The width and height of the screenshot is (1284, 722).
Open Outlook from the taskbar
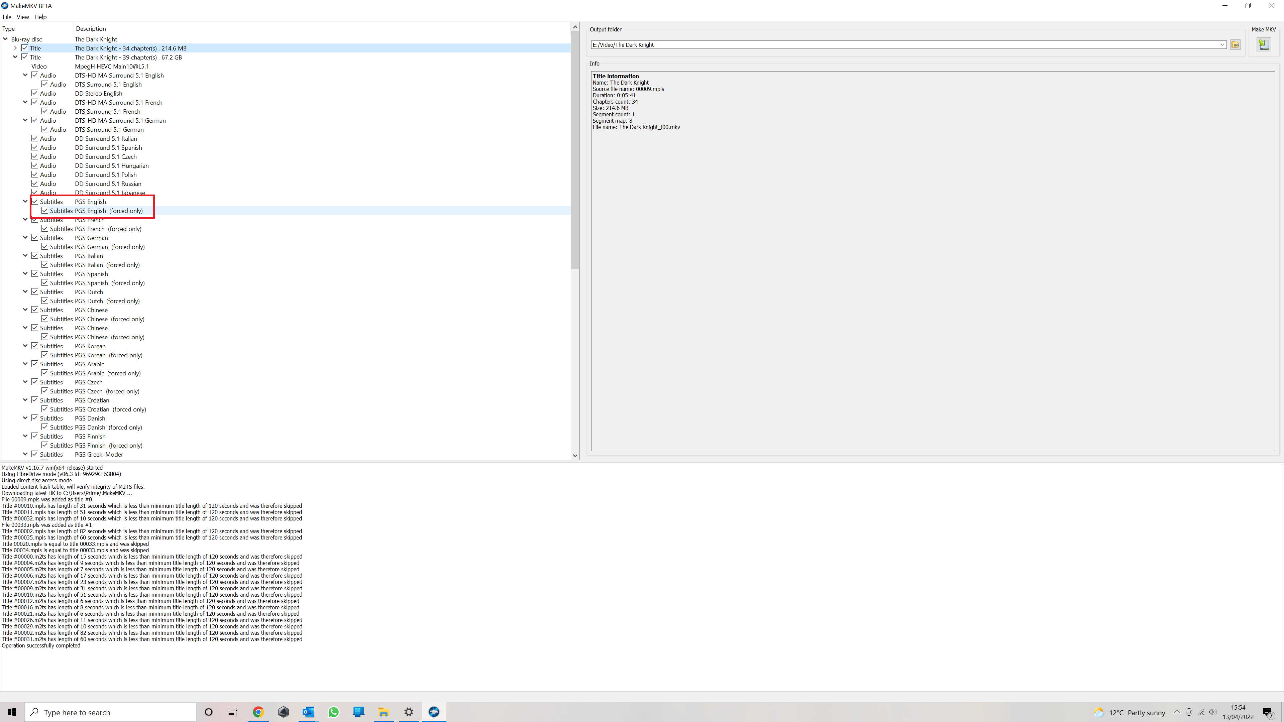click(308, 712)
